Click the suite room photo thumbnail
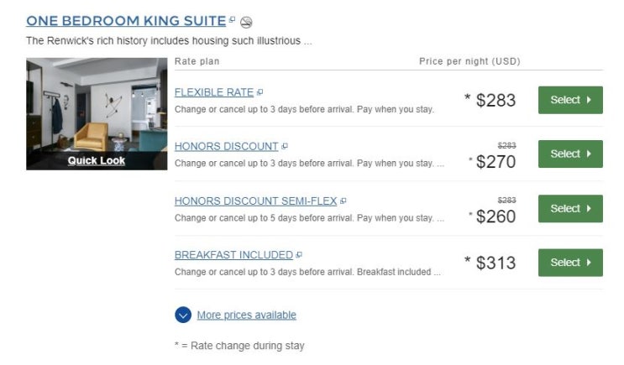624x365 pixels. [97, 105]
